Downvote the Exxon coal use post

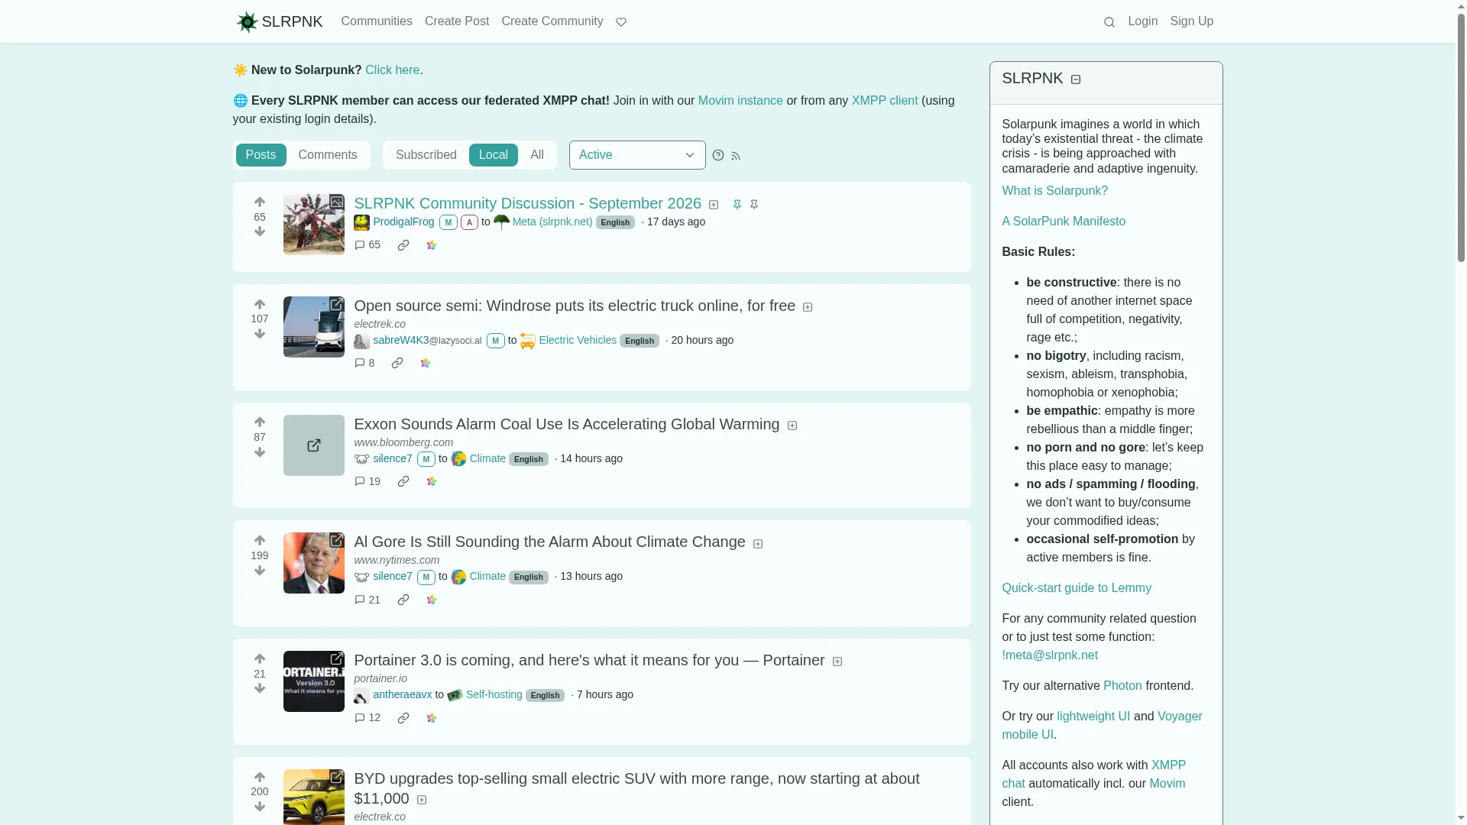(x=260, y=452)
